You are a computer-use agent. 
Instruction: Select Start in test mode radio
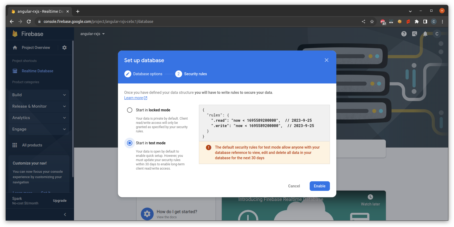tap(130, 143)
